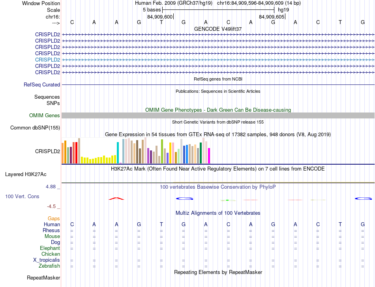Select the X_tropicalis alignment row label
Screen dimensions: 375x287
[x=47, y=260]
